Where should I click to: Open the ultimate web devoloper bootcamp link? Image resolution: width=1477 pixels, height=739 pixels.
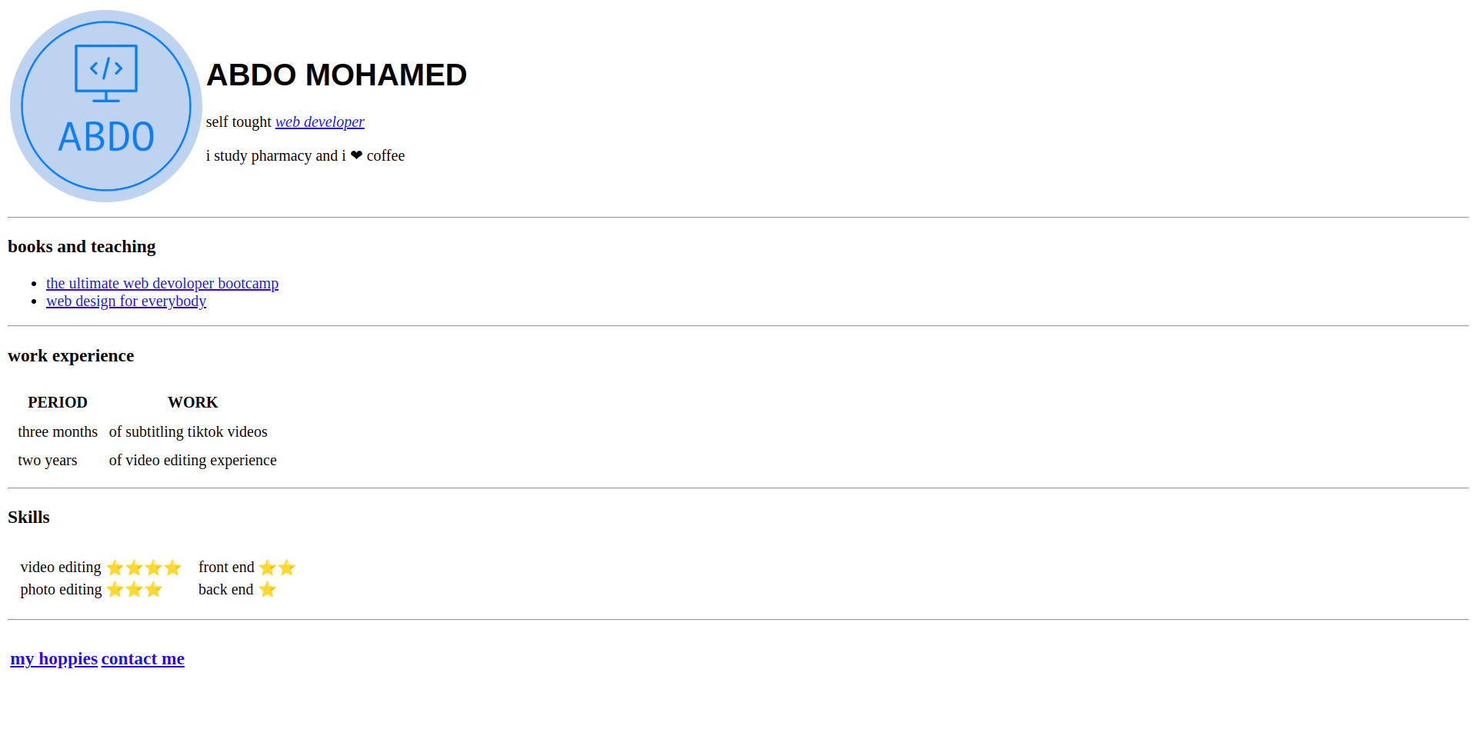tap(162, 284)
